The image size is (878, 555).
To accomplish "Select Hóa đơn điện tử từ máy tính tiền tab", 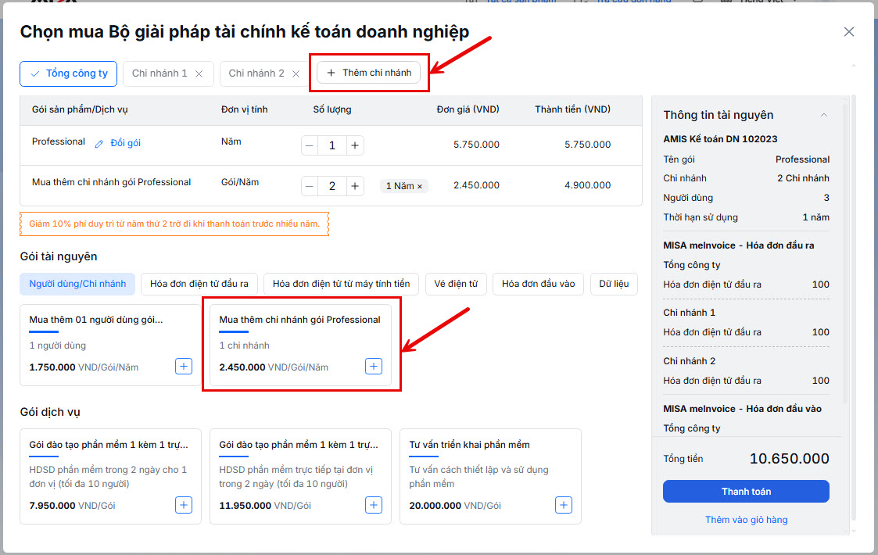I will pyautogui.click(x=341, y=284).
